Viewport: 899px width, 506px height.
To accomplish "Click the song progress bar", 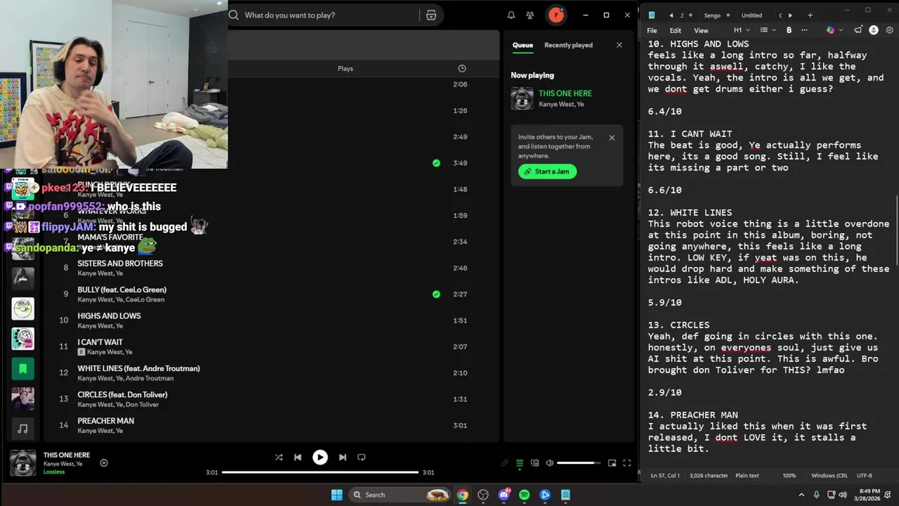I will [320, 472].
